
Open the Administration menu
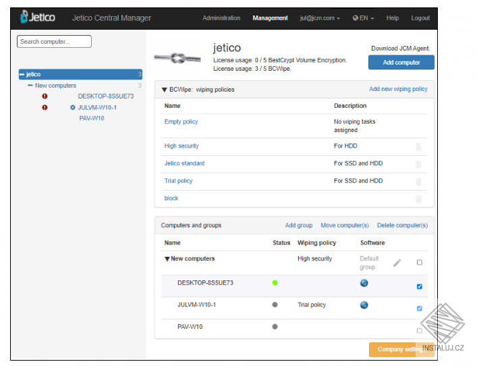coord(221,18)
